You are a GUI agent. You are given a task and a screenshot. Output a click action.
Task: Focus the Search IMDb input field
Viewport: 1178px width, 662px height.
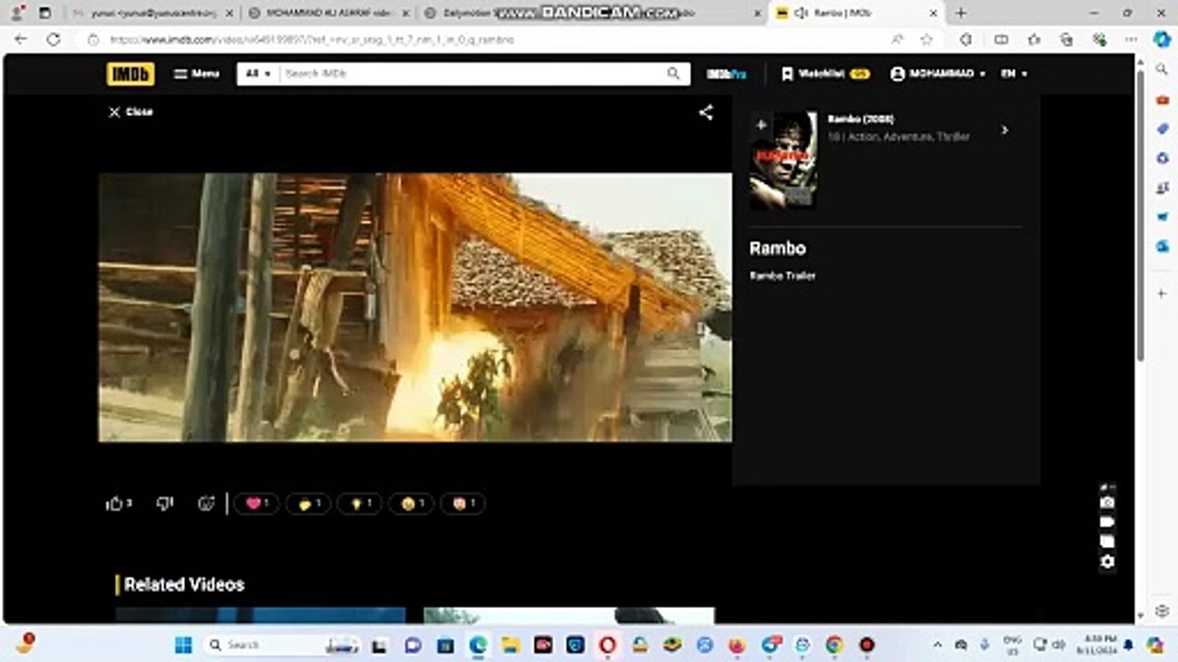[x=469, y=74]
